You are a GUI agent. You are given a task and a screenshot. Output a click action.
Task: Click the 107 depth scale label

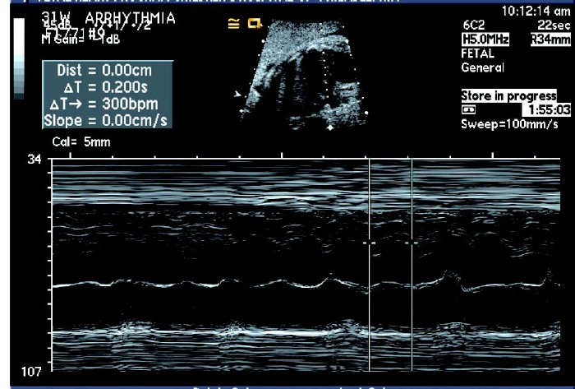click(31, 372)
